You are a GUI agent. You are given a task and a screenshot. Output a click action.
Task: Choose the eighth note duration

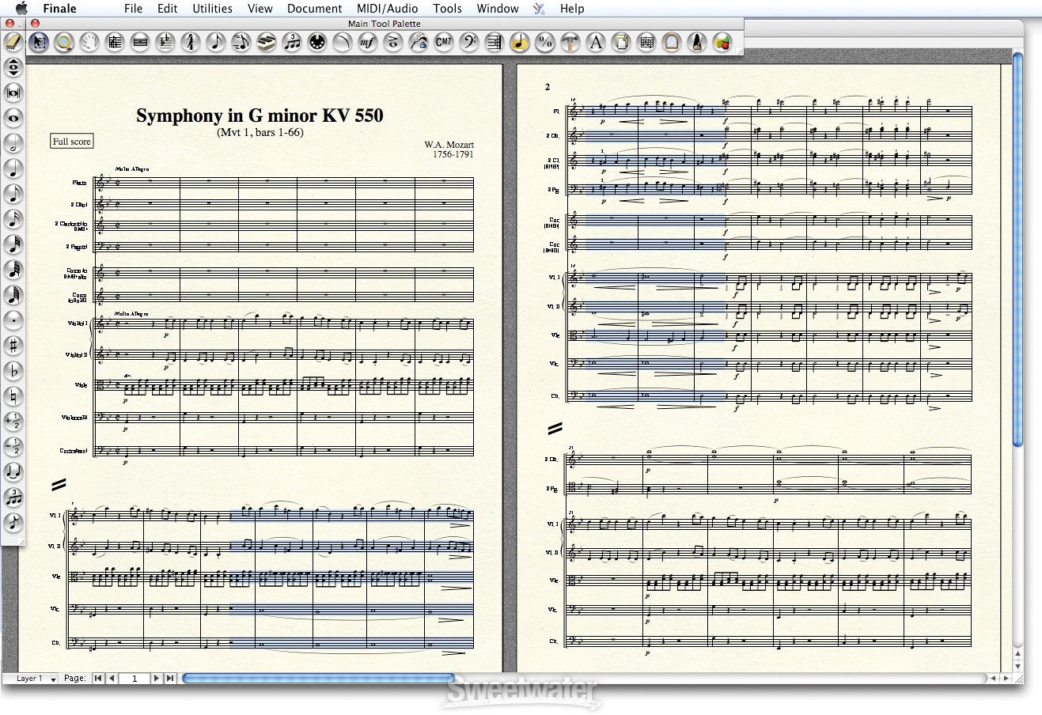pyautogui.click(x=13, y=194)
